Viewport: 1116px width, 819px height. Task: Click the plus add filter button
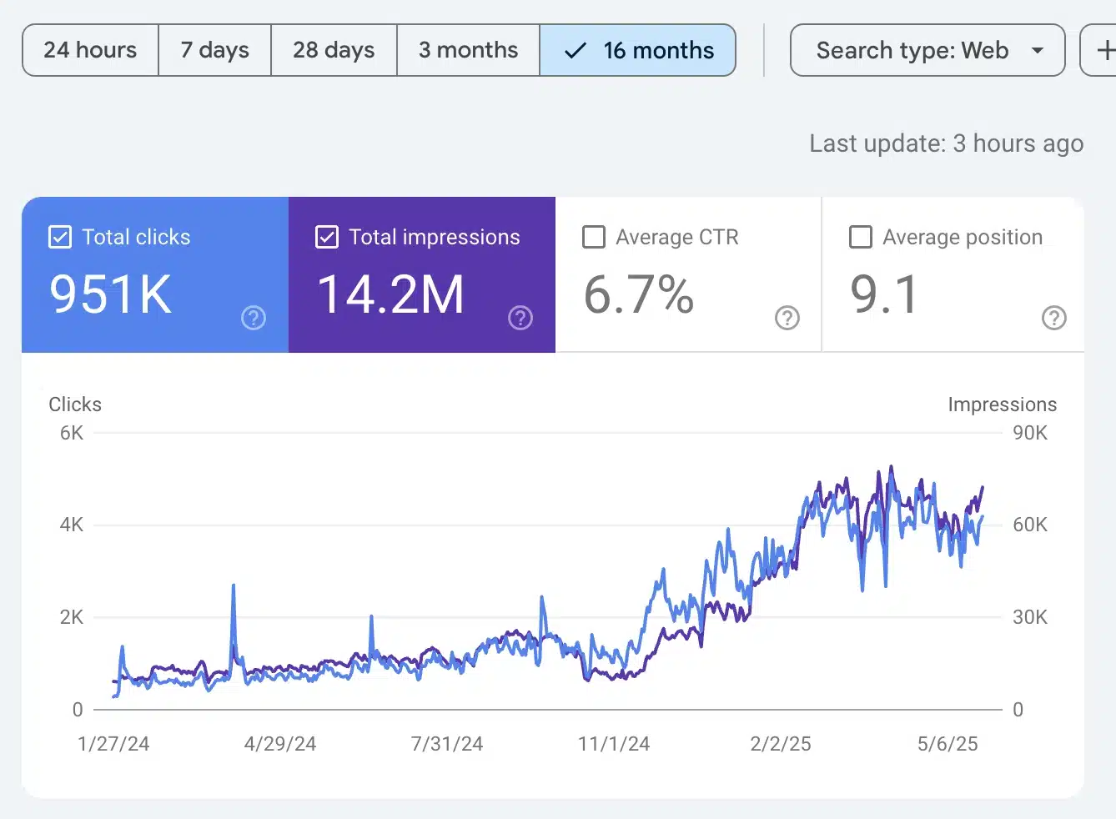[1103, 50]
